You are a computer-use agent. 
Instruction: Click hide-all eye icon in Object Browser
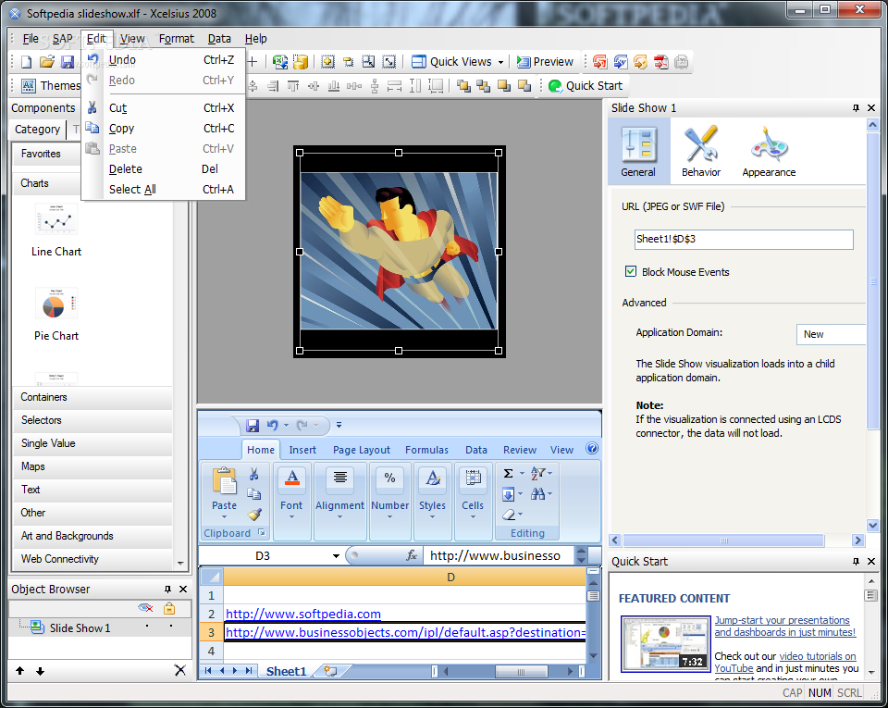point(145,608)
